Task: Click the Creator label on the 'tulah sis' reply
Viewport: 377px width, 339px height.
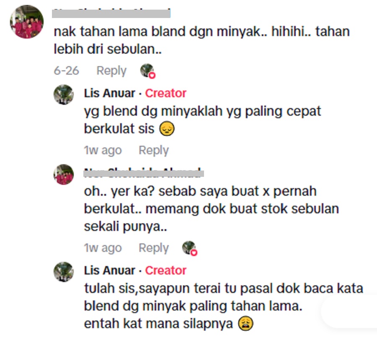Action: tap(165, 270)
